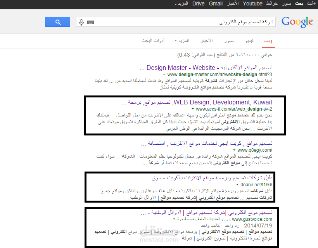Screen dimensions: 318x248
Task: Expand arrow beside dnanir.net/f166/ URL
Action: [x=237, y=185]
